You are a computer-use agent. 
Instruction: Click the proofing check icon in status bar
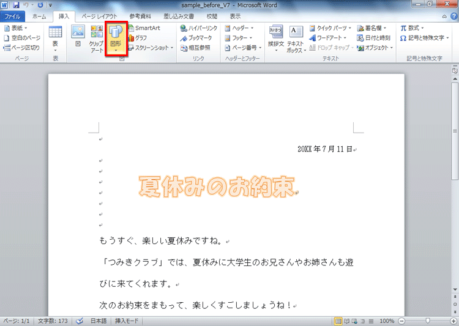pos(80,321)
